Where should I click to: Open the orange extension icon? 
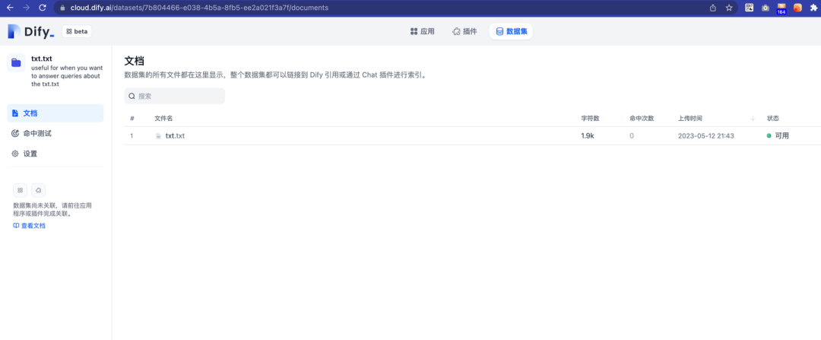[797, 8]
